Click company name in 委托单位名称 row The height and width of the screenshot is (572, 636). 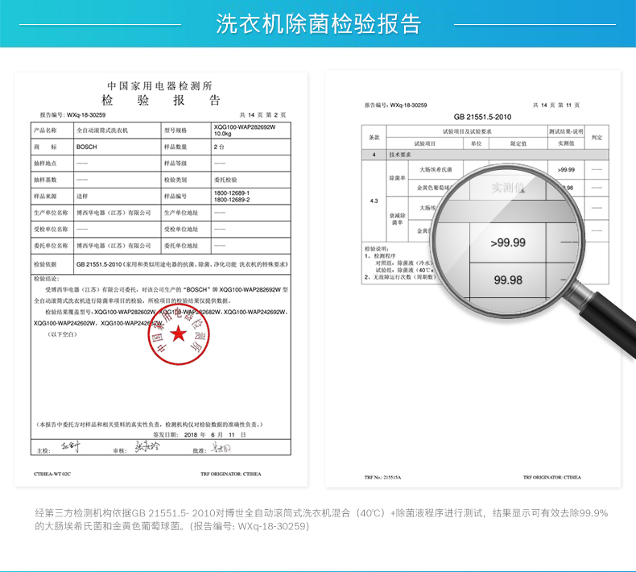[x=114, y=246]
